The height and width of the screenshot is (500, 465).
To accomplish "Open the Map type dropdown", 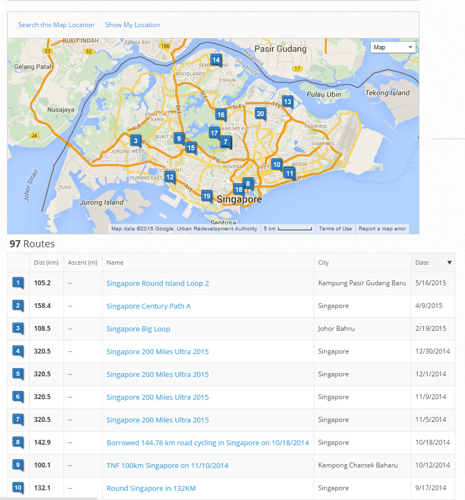I will click(393, 47).
